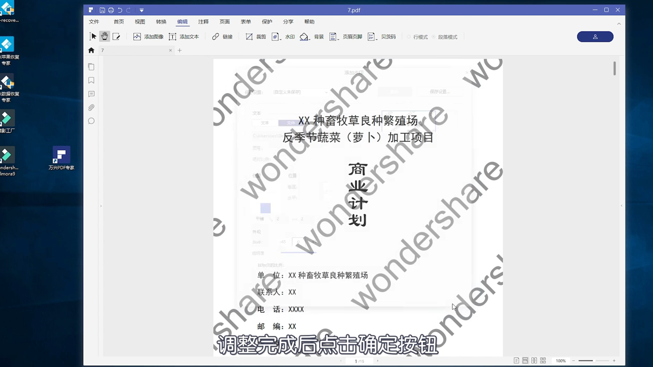
Task: Switch to the 首页 home tab
Action: (x=119, y=22)
